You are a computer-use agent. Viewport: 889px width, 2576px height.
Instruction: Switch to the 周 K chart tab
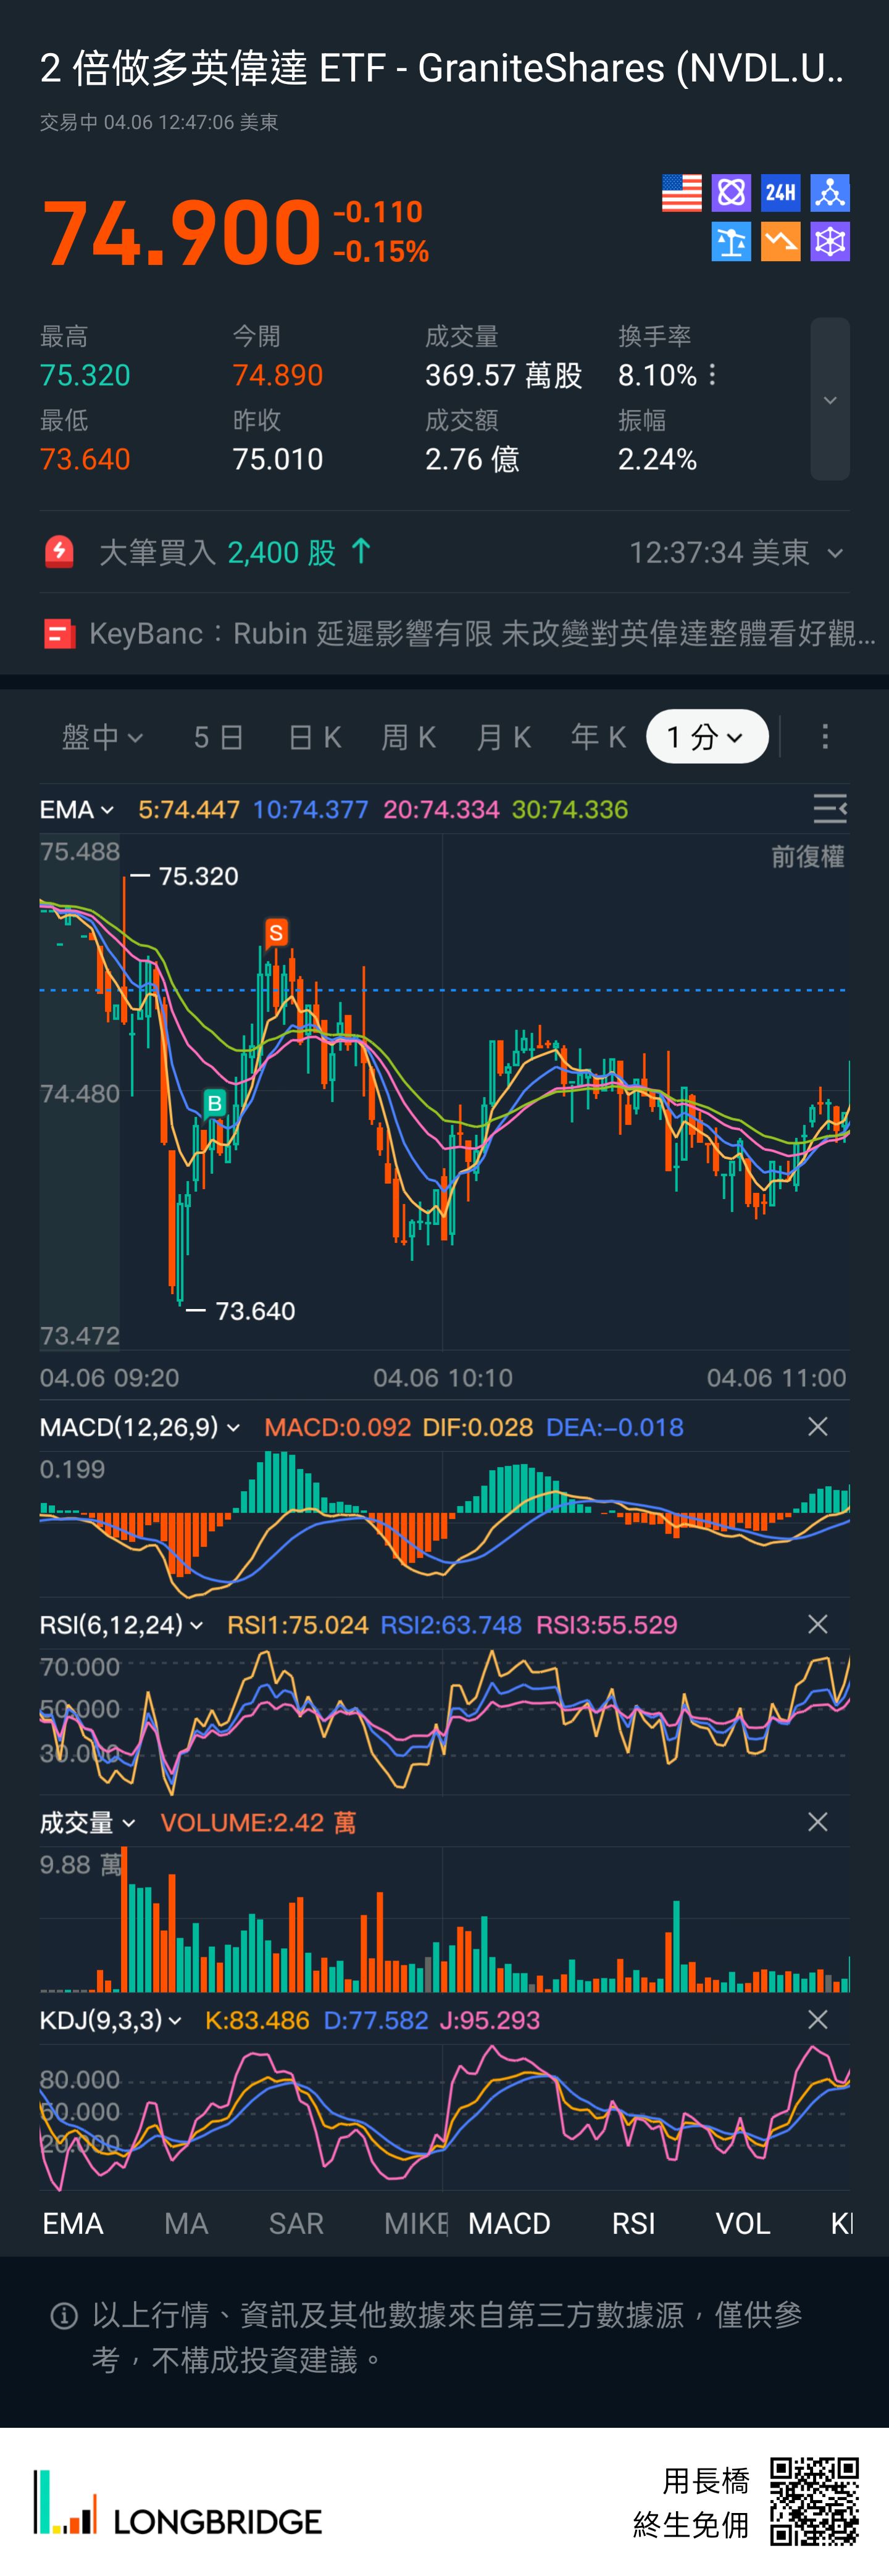409,737
